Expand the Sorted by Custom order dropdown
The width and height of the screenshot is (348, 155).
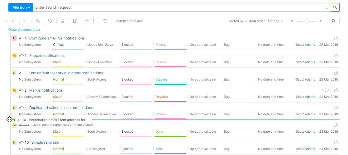pos(256,21)
